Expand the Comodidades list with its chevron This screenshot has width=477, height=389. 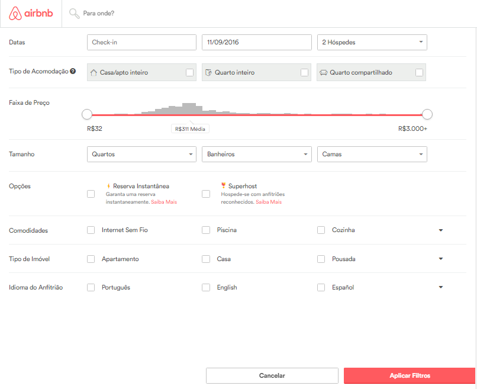pyautogui.click(x=440, y=230)
